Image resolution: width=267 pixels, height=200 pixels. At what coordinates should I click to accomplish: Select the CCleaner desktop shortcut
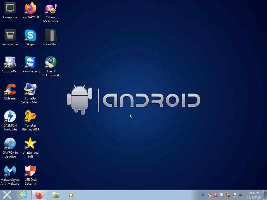(10, 92)
